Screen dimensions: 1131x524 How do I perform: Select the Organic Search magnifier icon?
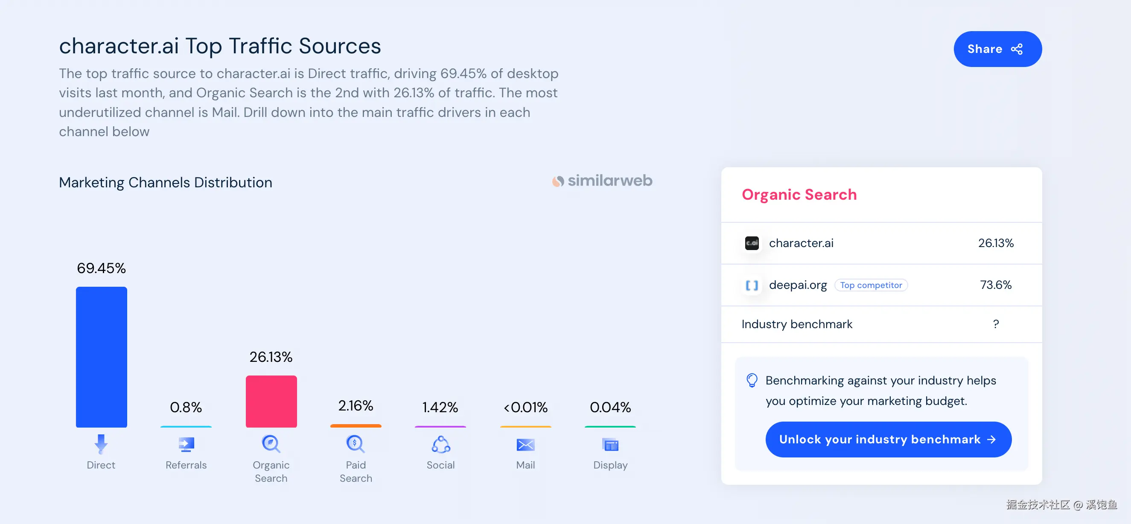tap(271, 444)
